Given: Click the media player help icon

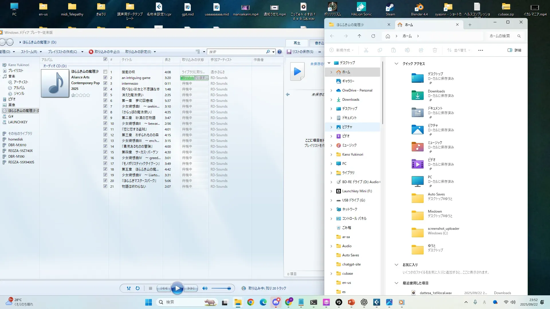Looking at the screenshot, I should [280, 52].
